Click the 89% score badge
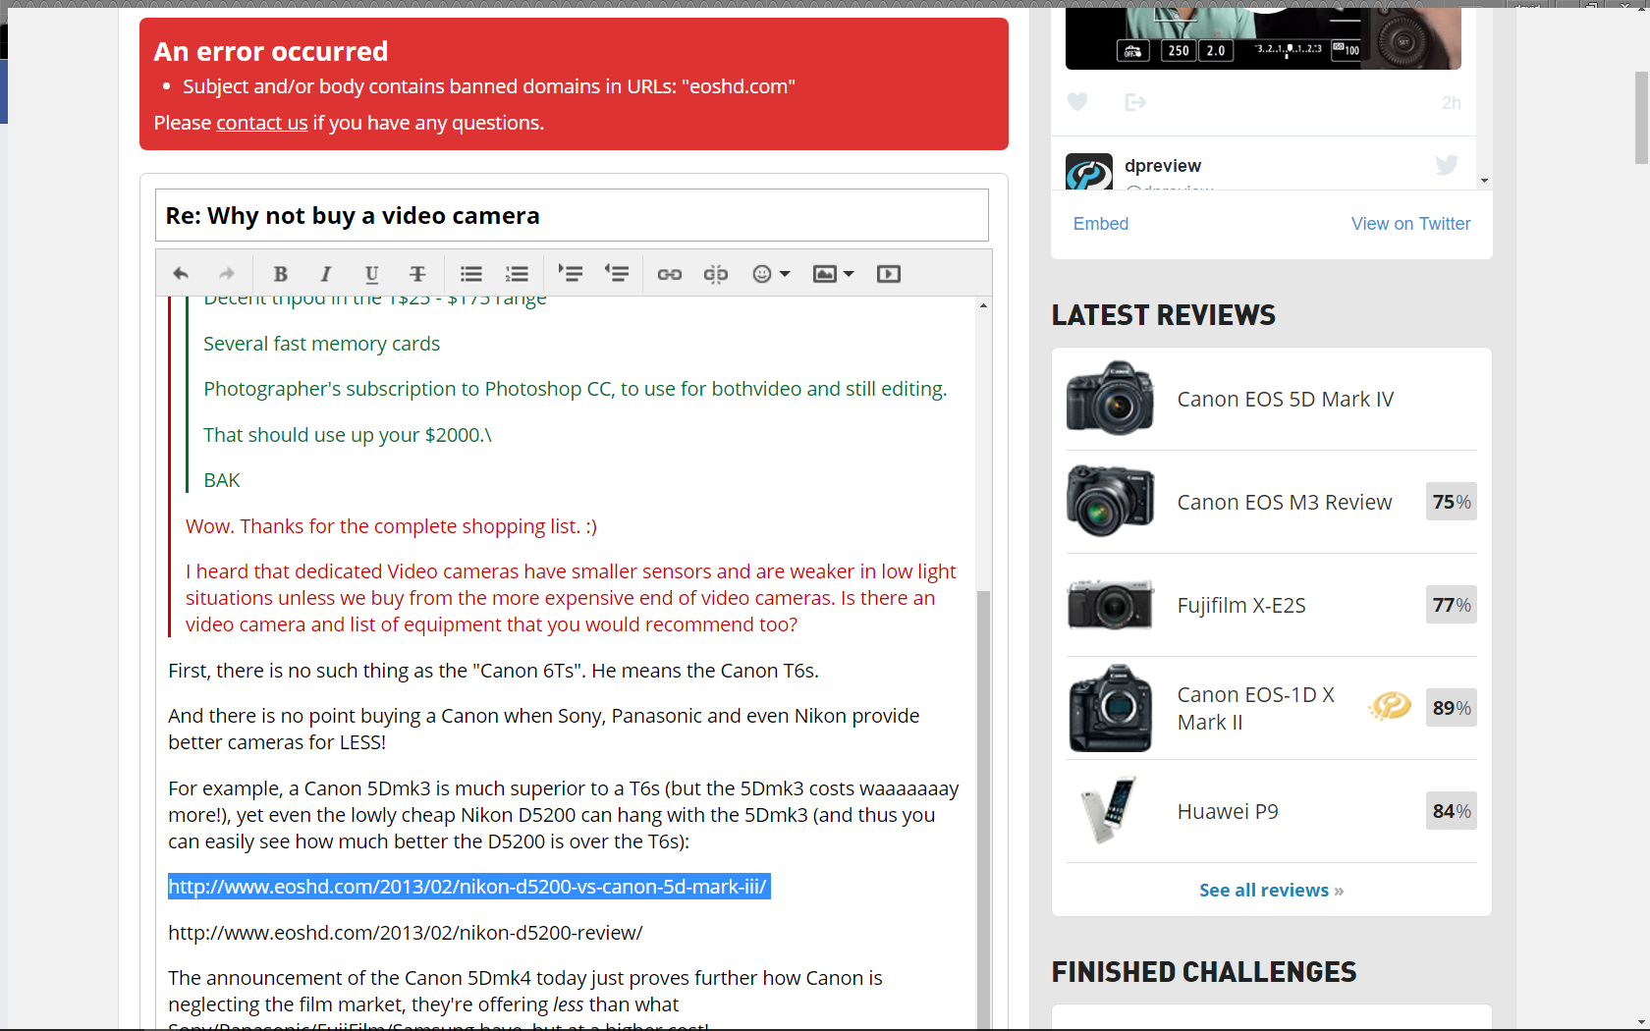 [1452, 708]
